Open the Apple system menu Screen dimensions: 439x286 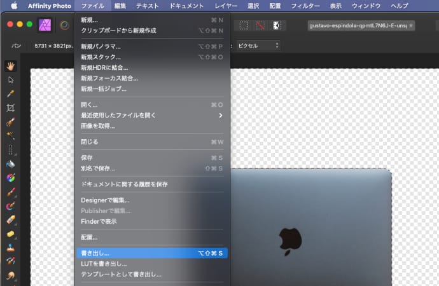click(x=13, y=6)
